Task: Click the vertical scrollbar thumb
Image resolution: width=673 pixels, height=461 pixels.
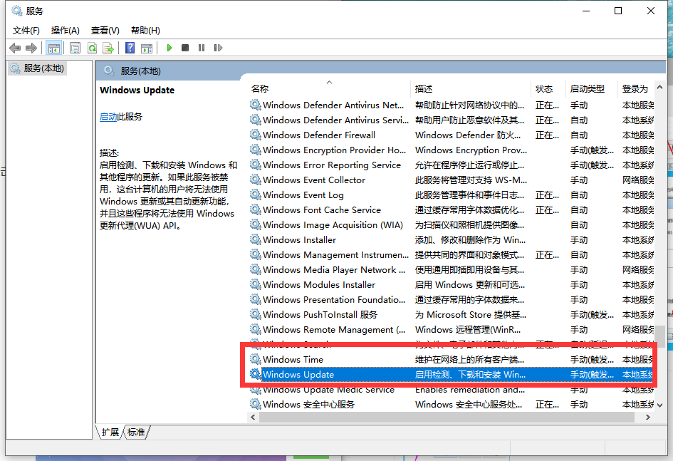Action: 659,336
